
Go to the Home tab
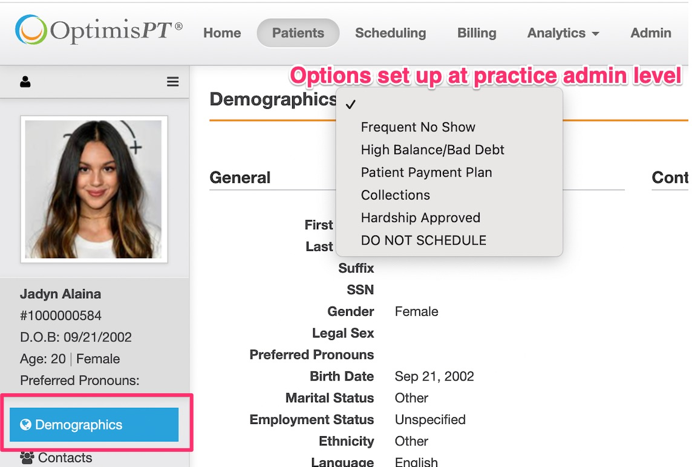pyautogui.click(x=222, y=33)
